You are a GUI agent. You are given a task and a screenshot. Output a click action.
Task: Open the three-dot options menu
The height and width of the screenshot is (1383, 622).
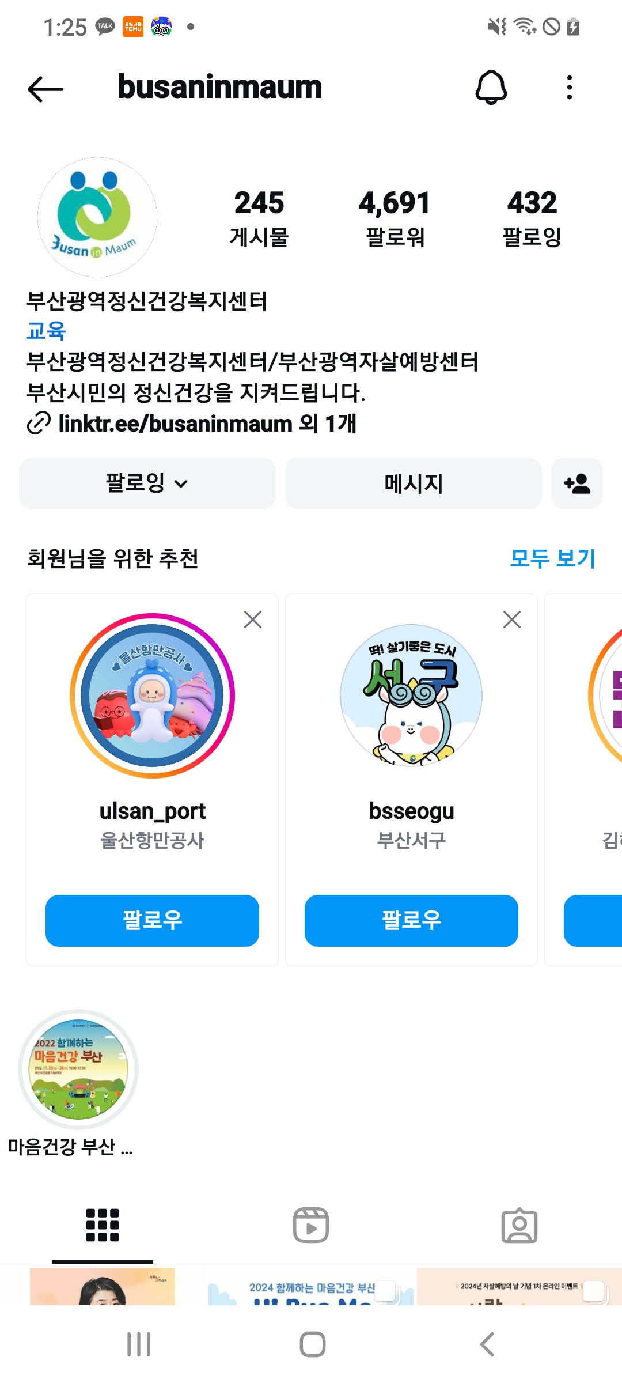pyautogui.click(x=569, y=88)
